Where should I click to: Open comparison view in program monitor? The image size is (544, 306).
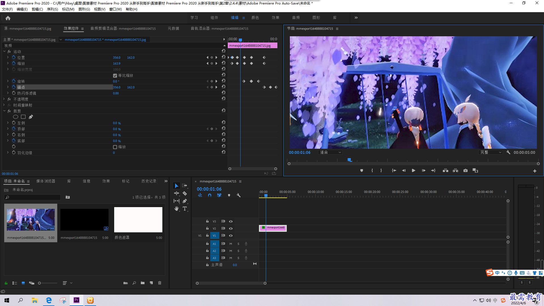[475, 171]
